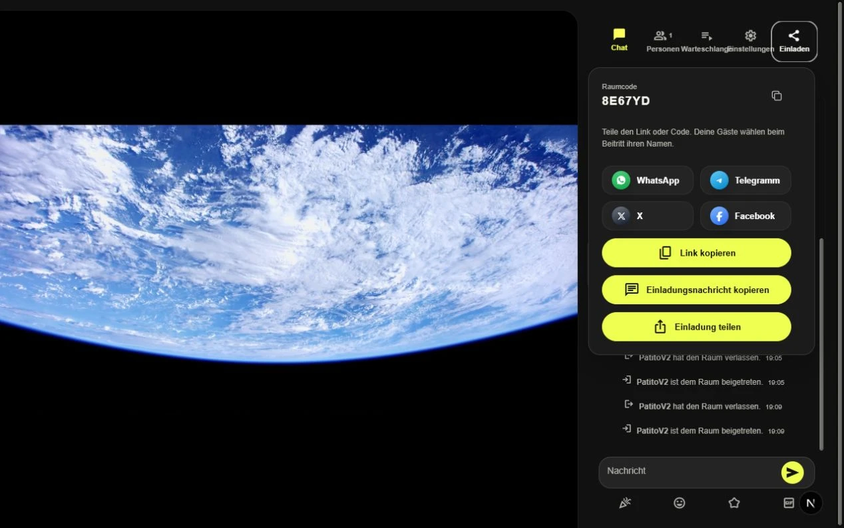The width and height of the screenshot is (844, 528).
Task: Open the emoji picker smiley icon
Action: click(x=679, y=503)
